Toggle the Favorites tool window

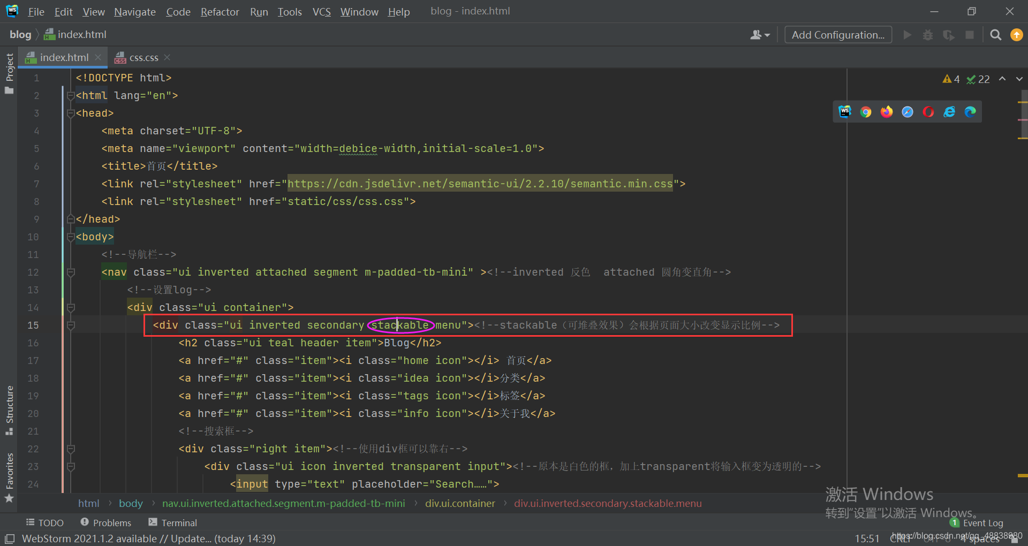pyautogui.click(x=9, y=477)
